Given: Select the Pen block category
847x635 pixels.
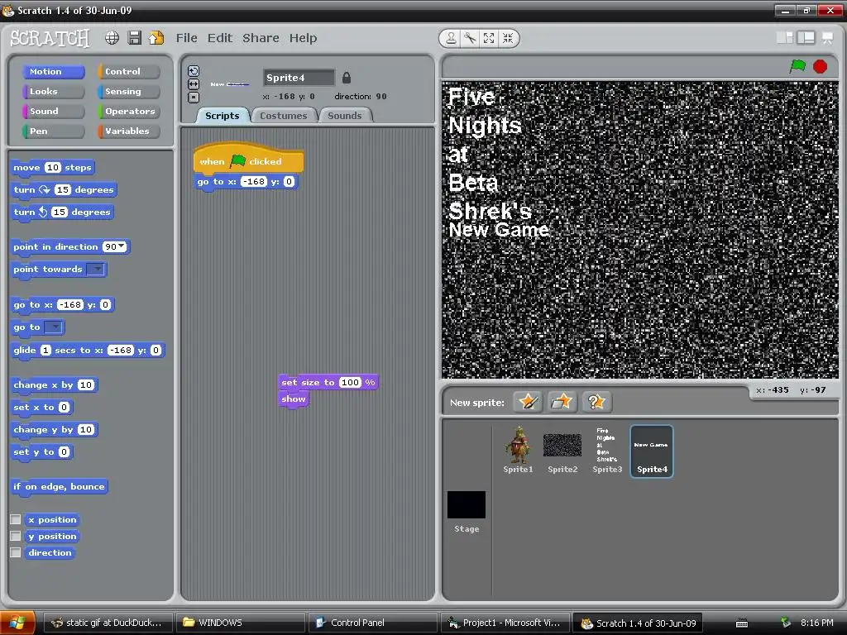Looking at the screenshot, I should click(54, 131).
